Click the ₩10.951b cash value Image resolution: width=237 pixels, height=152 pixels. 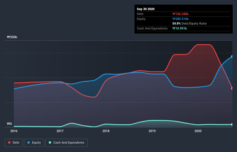[180, 28]
